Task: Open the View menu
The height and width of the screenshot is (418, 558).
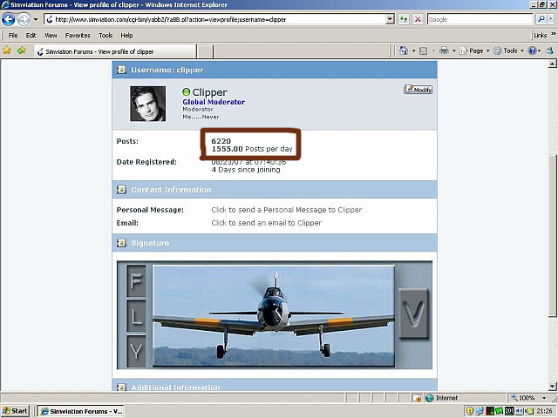Action: (51, 36)
